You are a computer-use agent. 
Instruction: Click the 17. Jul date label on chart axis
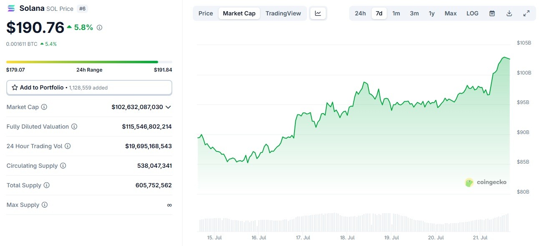point(303,238)
